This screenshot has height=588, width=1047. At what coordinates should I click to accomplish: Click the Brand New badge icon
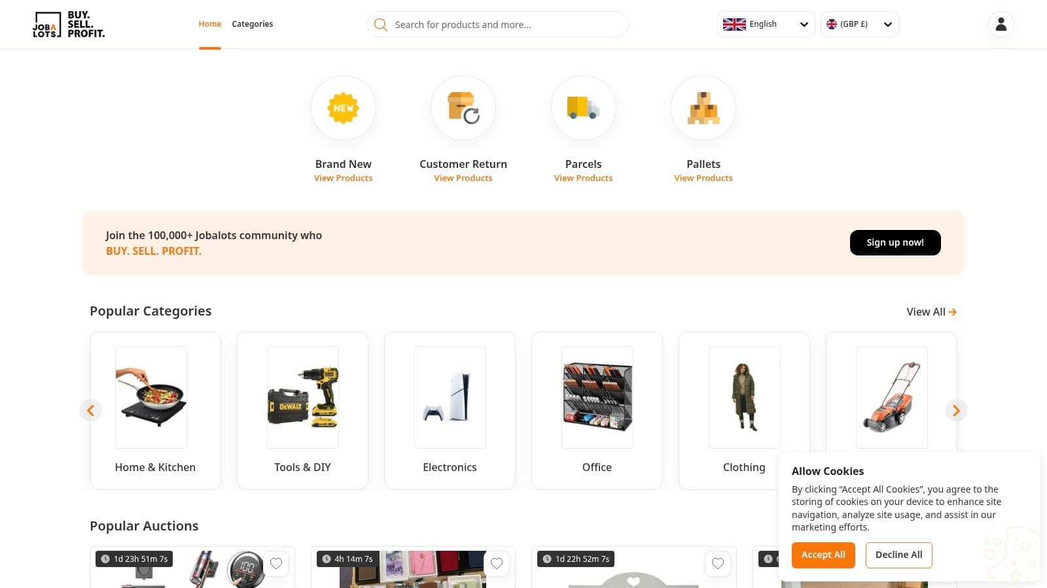(343, 108)
